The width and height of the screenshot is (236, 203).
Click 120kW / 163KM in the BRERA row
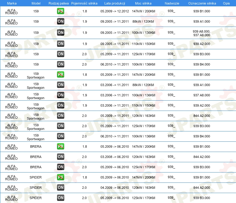point(143,157)
